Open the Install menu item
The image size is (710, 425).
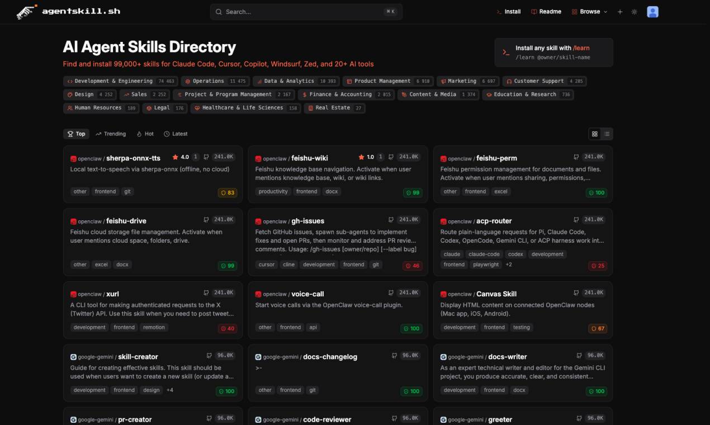[509, 11]
